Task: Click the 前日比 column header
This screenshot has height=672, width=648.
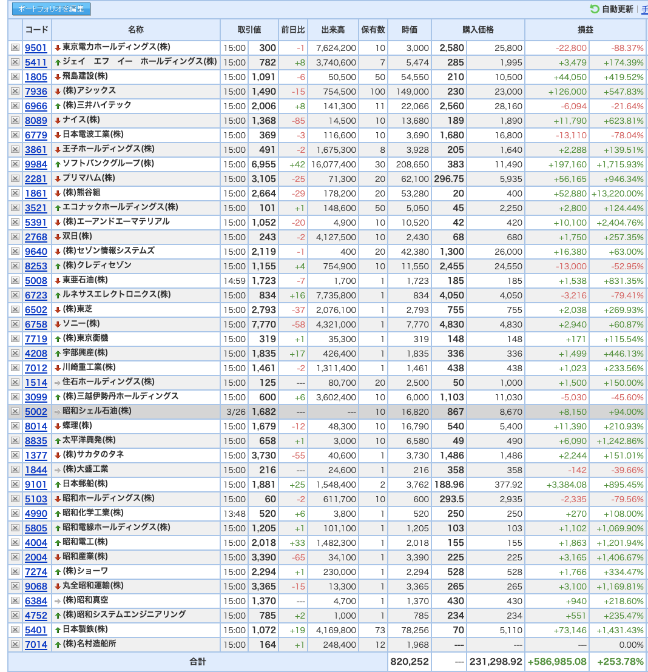Action: (x=293, y=30)
